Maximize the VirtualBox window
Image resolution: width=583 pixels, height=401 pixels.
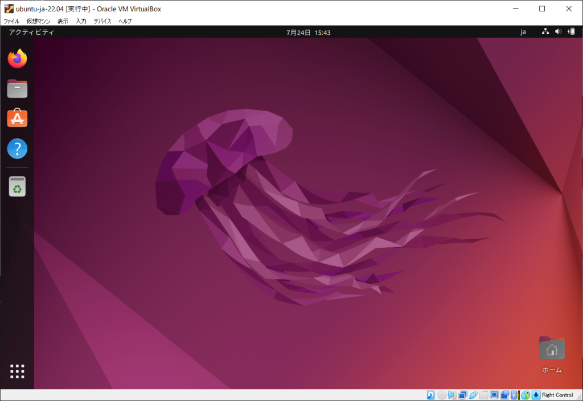click(x=542, y=9)
